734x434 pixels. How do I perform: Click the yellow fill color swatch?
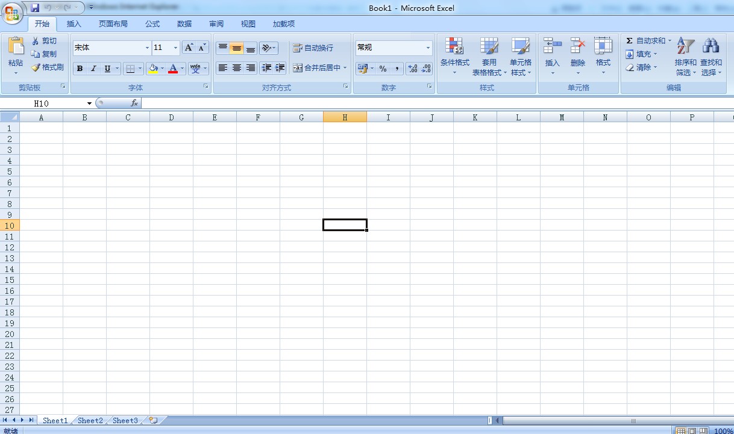pyautogui.click(x=153, y=69)
